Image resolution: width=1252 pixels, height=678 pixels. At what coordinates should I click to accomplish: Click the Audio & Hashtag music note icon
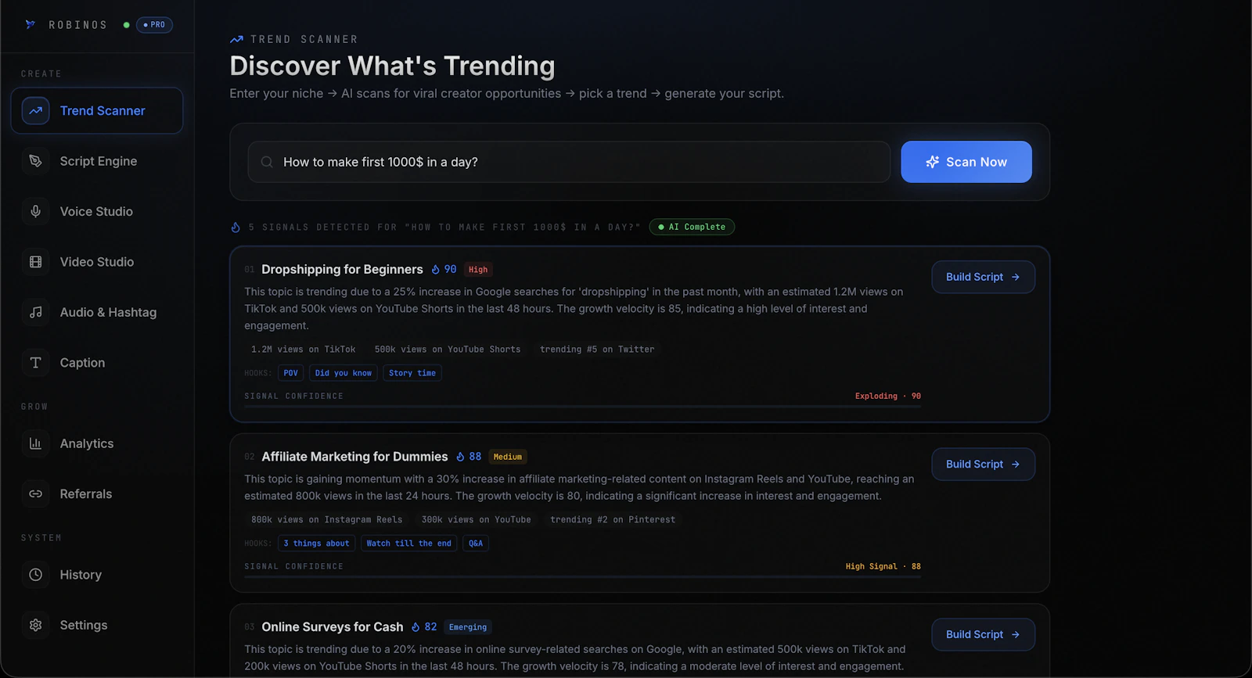[x=36, y=313]
